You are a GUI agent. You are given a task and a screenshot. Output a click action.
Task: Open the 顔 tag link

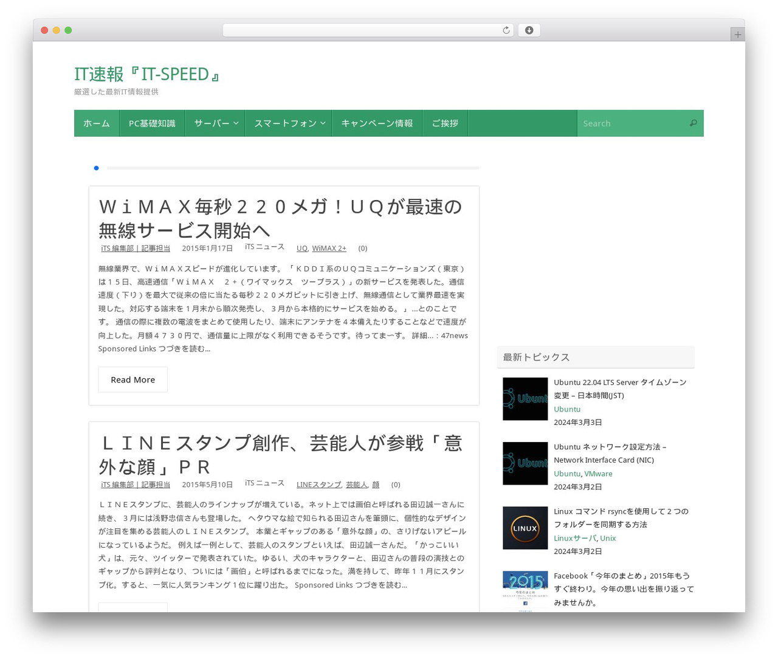[x=376, y=485]
